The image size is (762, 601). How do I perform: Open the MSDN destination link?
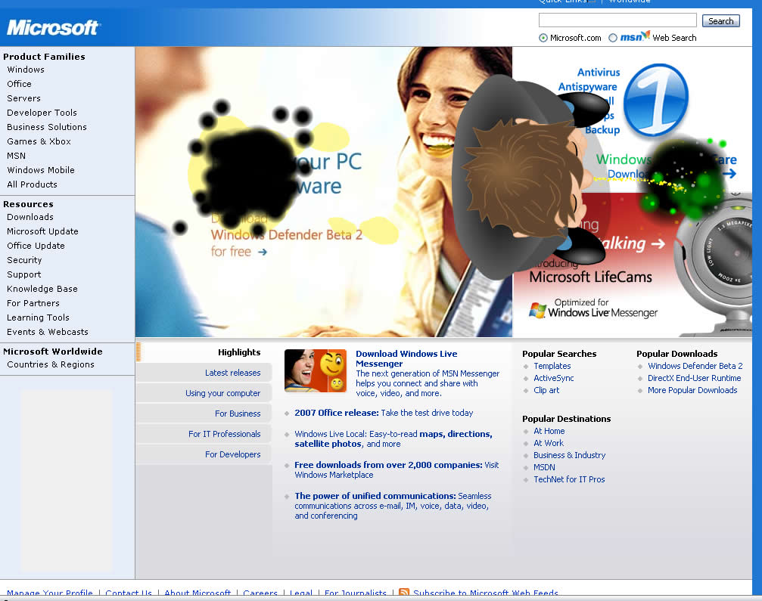544,467
